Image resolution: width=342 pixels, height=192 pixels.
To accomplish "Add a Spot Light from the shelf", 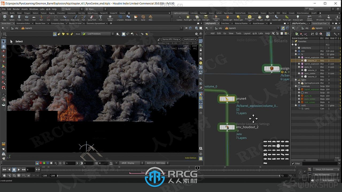I will pos(197,18).
